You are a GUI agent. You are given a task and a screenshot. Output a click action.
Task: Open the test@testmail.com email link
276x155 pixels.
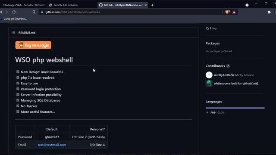coord(52,145)
